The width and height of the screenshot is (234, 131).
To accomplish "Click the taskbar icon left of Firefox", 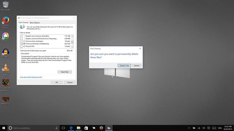I will [x=94, y=128].
